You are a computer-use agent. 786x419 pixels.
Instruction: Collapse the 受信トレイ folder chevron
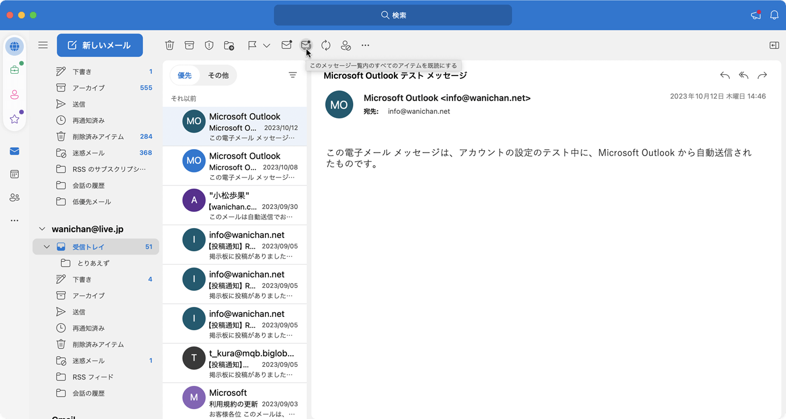[46, 247]
